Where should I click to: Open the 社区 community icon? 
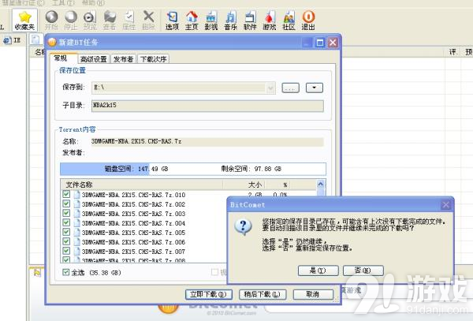289,20
